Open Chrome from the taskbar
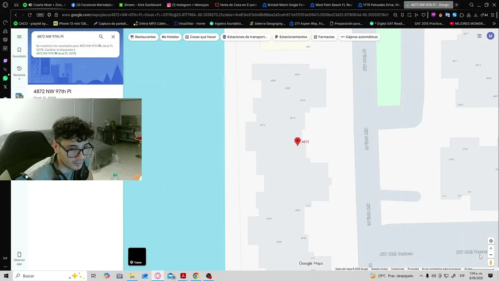Screen dimensions: 499x281 pos(196,276)
